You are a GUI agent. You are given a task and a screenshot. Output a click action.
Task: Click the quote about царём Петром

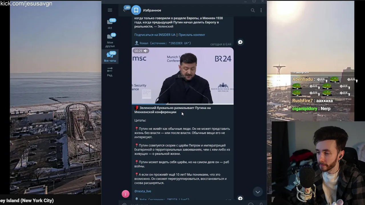coord(182,149)
